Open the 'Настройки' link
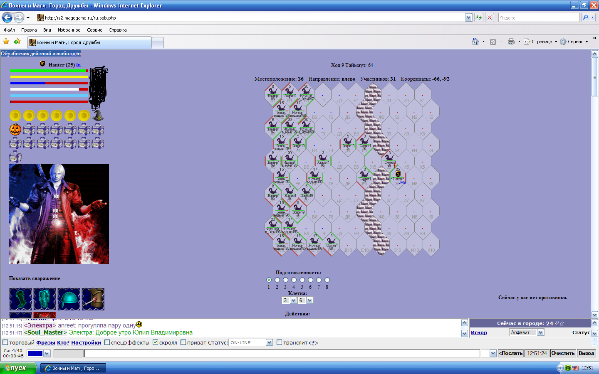This screenshot has width=599, height=374. (x=86, y=342)
